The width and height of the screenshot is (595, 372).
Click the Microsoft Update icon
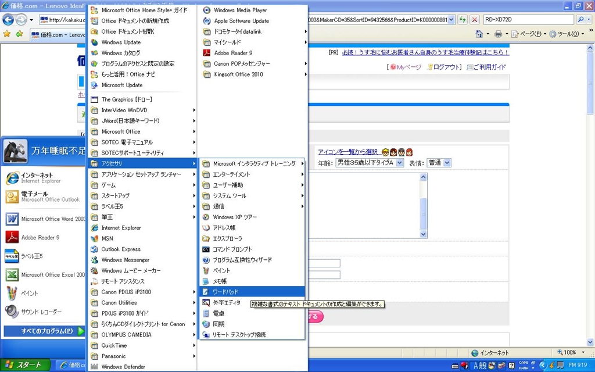(94, 85)
